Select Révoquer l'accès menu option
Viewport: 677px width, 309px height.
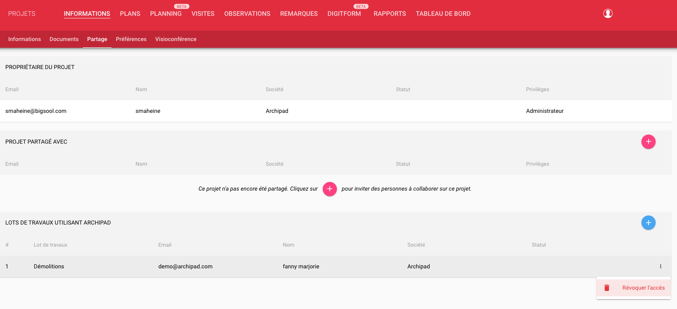(x=643, y=288)
